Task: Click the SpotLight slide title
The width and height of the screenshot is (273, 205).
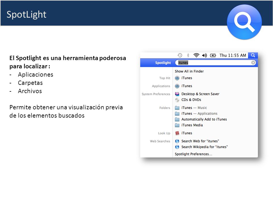Action: click(26, 15)
